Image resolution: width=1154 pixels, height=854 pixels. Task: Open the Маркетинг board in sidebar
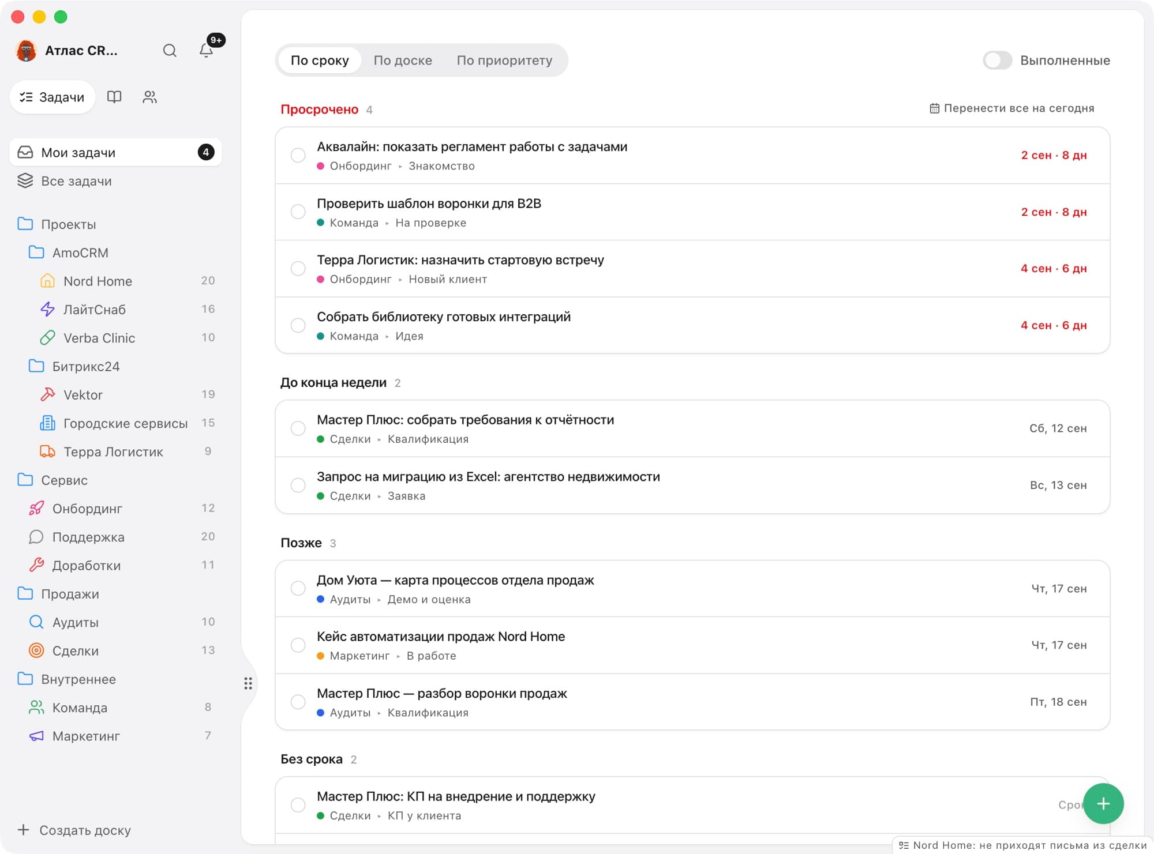(115, 736)
